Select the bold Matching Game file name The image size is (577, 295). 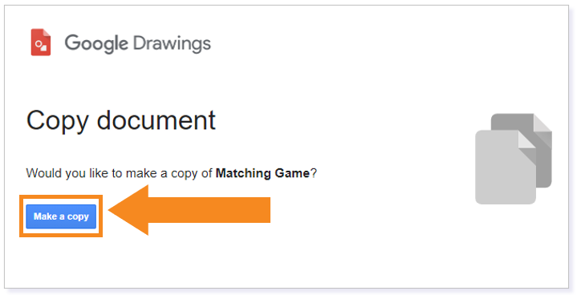(x=262, y=172)
